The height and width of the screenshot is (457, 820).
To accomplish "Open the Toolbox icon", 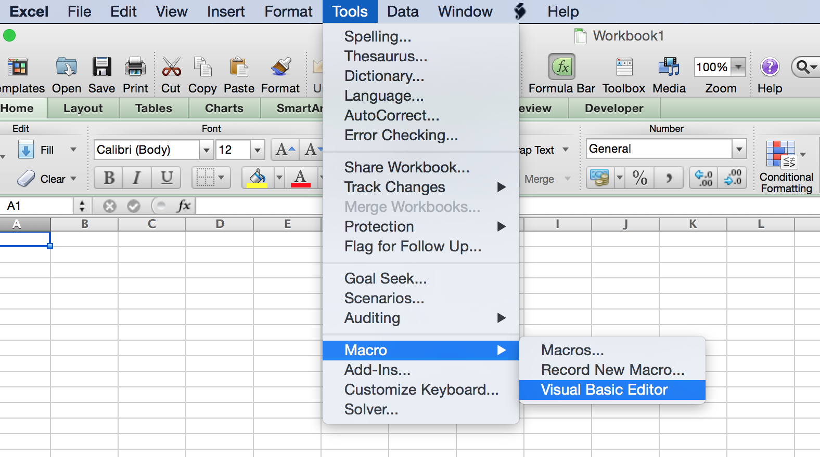I will (x=624, y=68).
